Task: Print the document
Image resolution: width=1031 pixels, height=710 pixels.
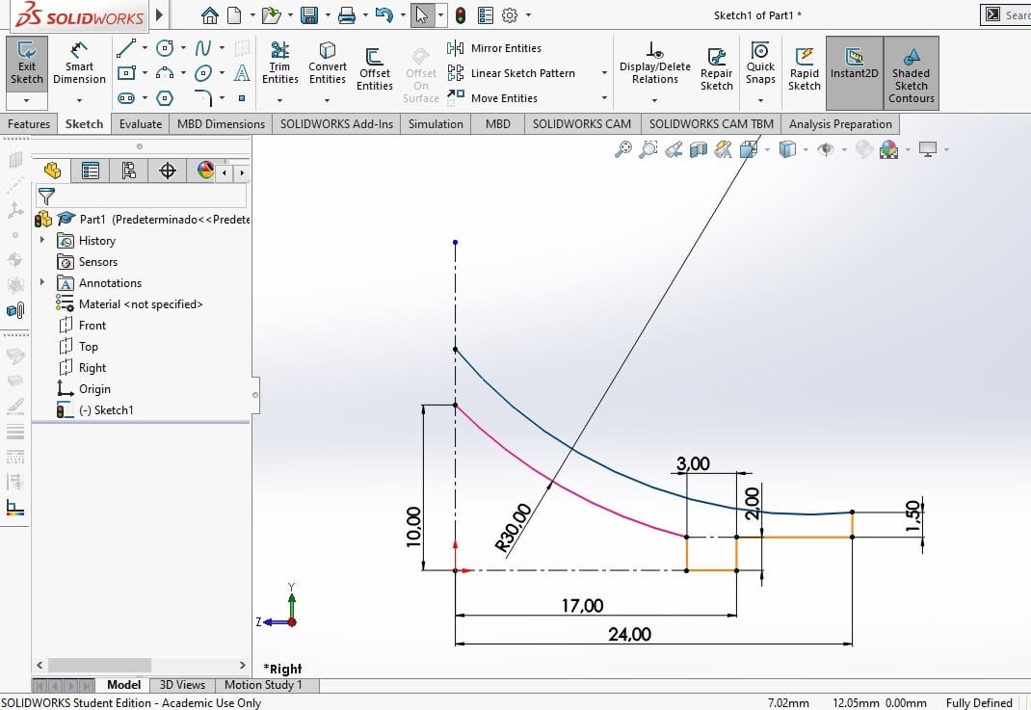Action: click(x=347, y=14)
